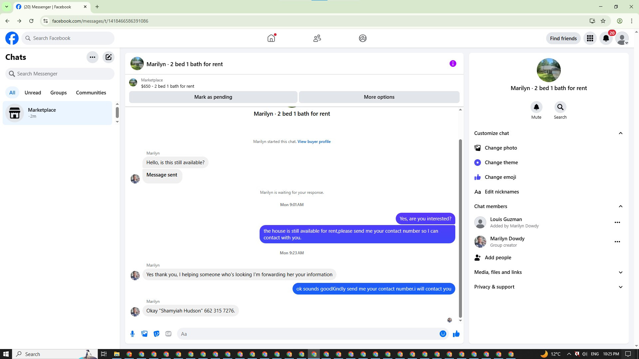Open Windows Task View
639x359 pixels.
click(104, 354)
